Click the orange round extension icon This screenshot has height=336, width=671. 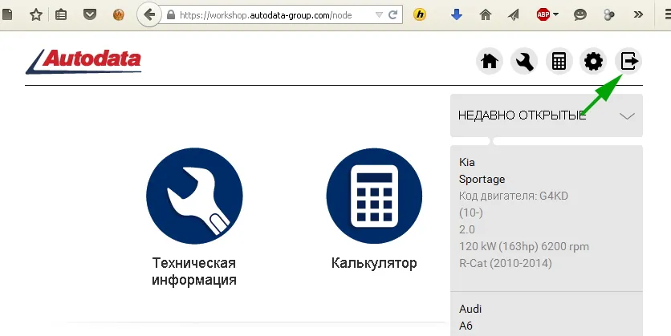[118, 15]
